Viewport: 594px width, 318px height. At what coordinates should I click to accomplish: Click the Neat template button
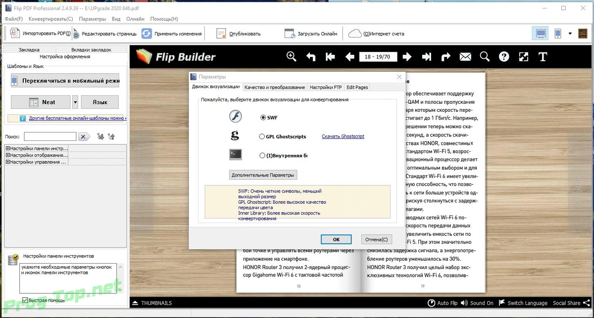pos(41,102)
